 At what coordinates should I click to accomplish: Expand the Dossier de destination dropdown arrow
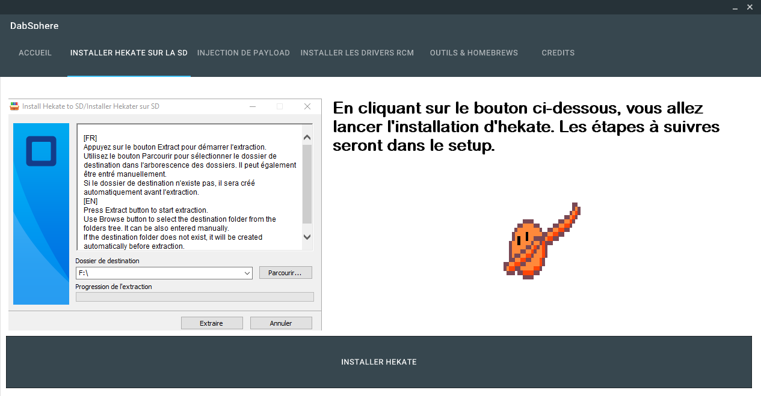[x=247, y=273]
